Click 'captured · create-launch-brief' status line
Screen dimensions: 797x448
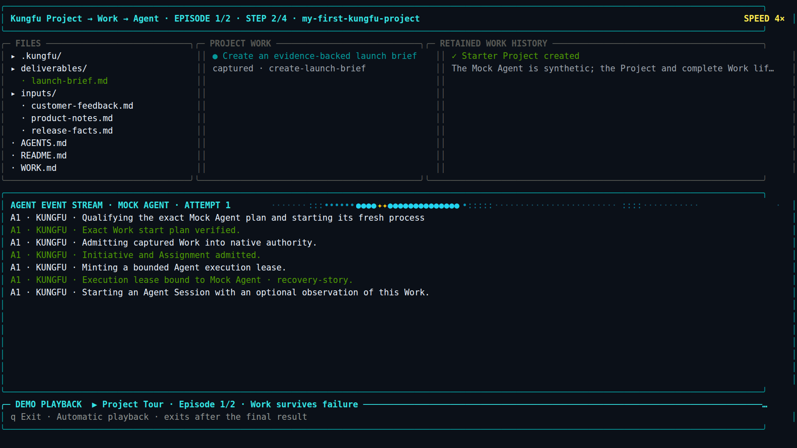[289, 68]
